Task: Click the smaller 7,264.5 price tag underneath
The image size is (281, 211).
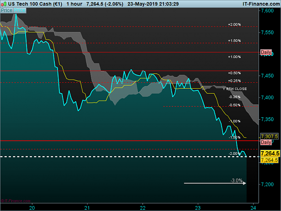Action: click(269, 160)
